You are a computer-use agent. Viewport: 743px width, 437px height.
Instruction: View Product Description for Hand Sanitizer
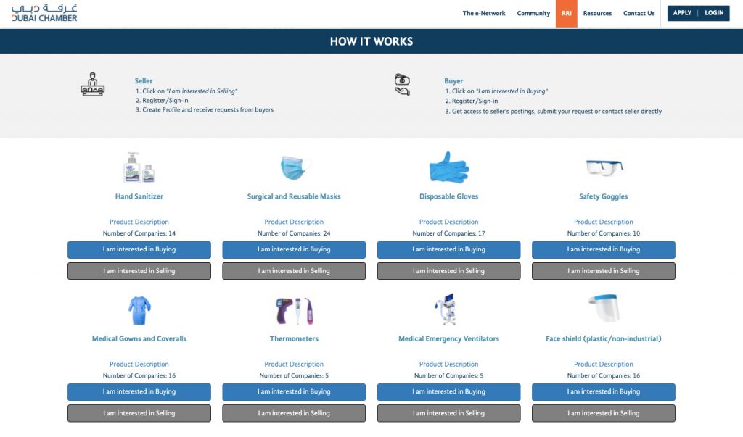click(x=139, y=222)
